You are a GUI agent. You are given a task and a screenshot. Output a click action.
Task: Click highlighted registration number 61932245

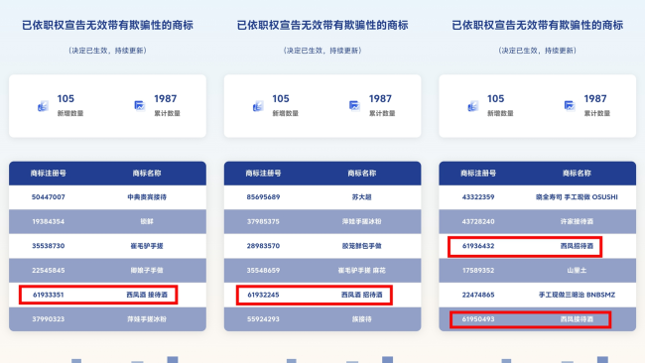pos(263,295)
